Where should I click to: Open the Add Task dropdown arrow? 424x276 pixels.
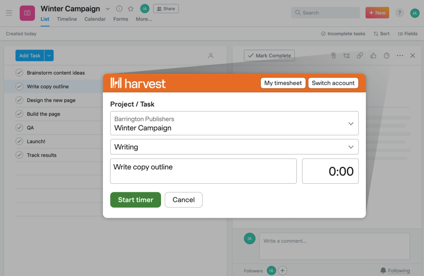pyautogui.click(x=49, y=56)
